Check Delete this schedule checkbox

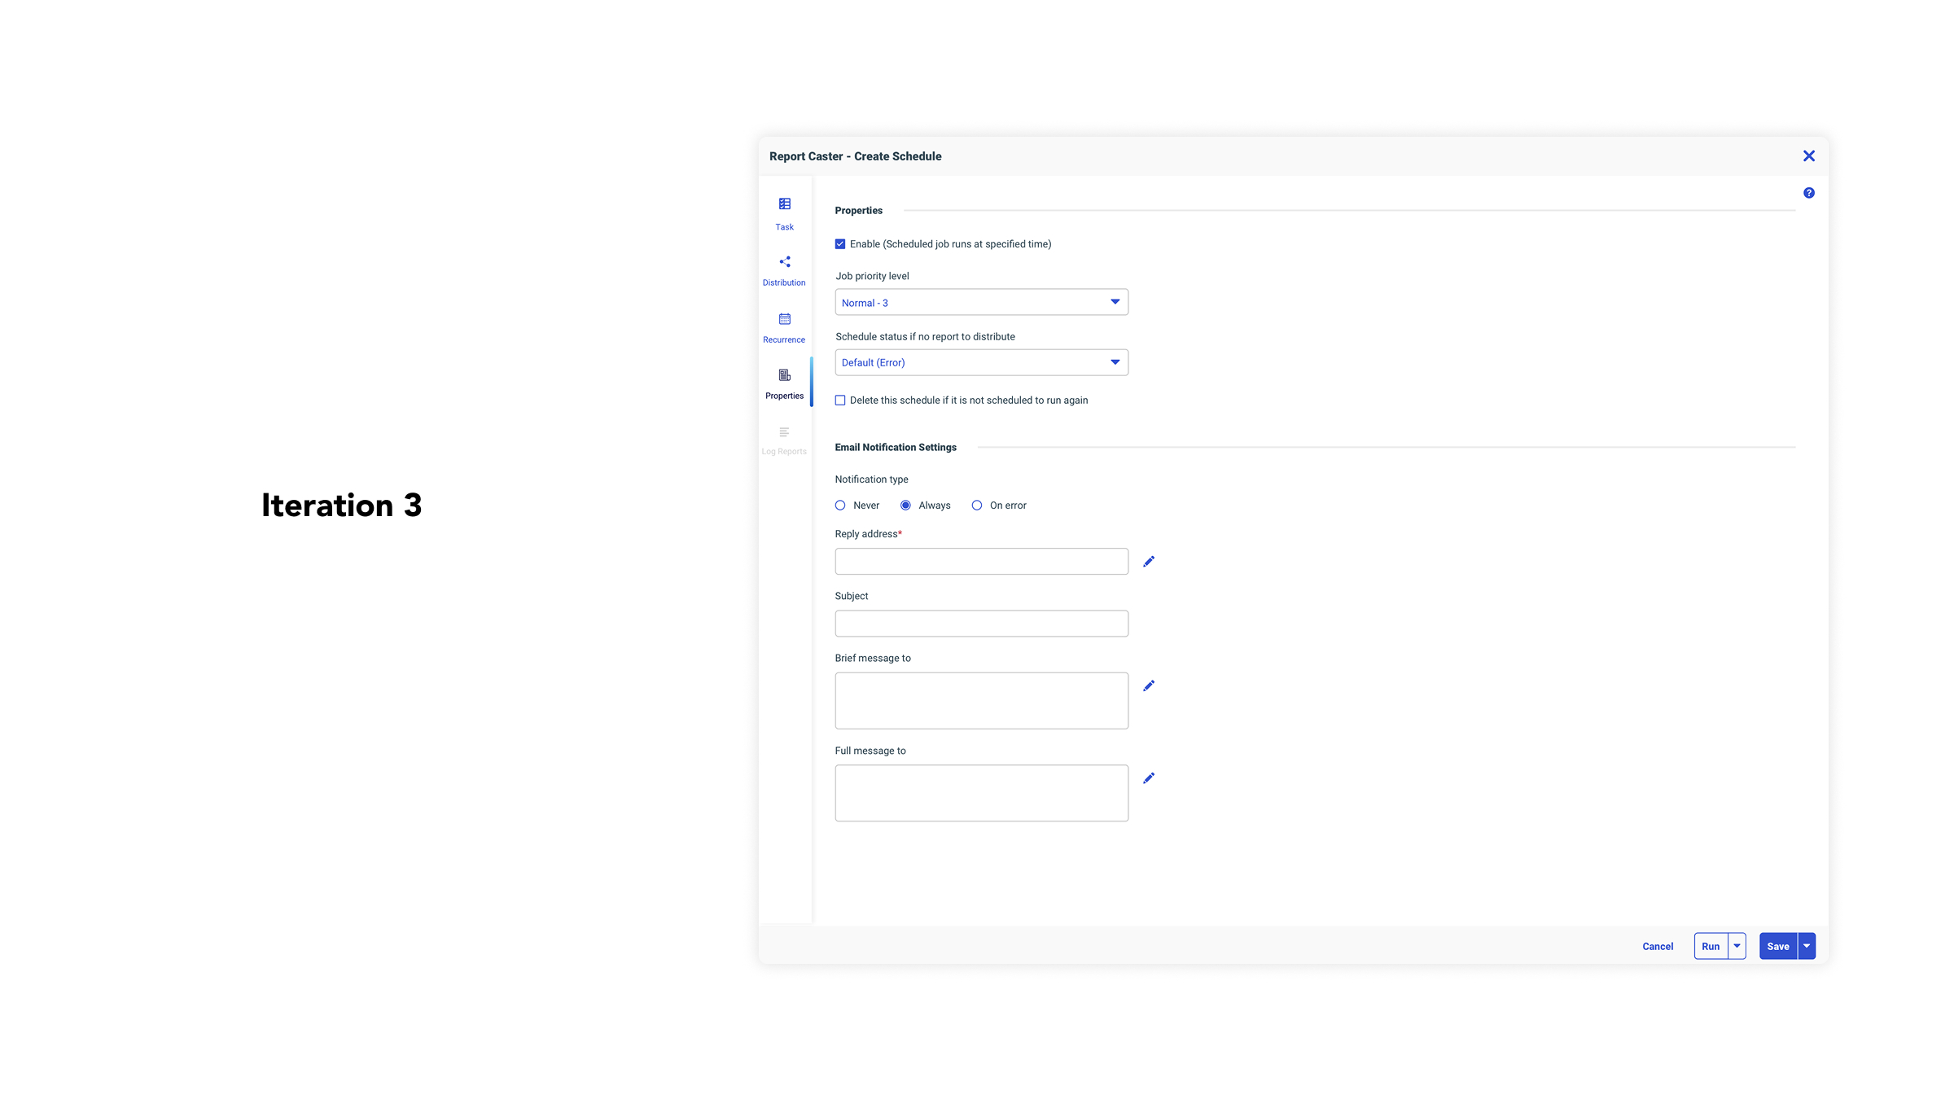(x=840, y=401)
